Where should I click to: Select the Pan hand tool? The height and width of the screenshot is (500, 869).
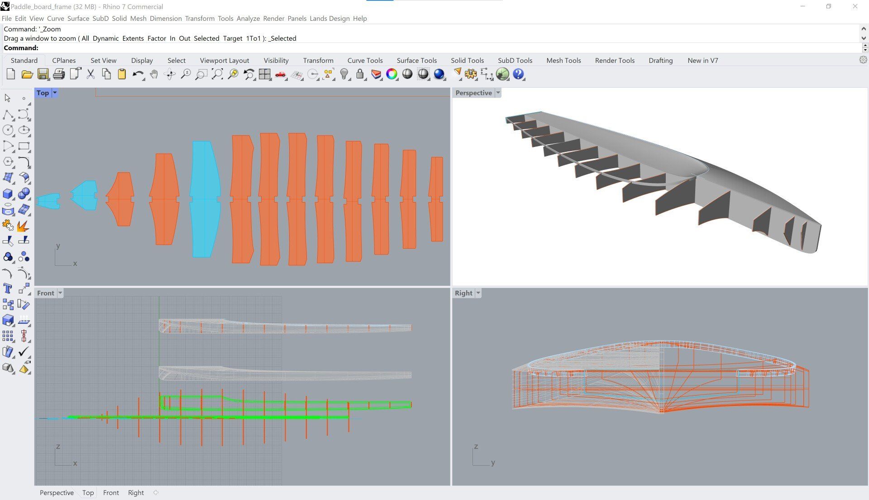pyautogui.click(x=154, y=74)
